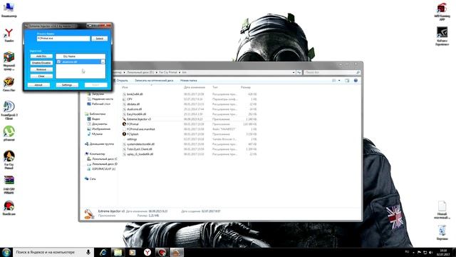Open 'Изображения' library in sidebar
This screenshot has width=456, height=257.
pos(101,128)
